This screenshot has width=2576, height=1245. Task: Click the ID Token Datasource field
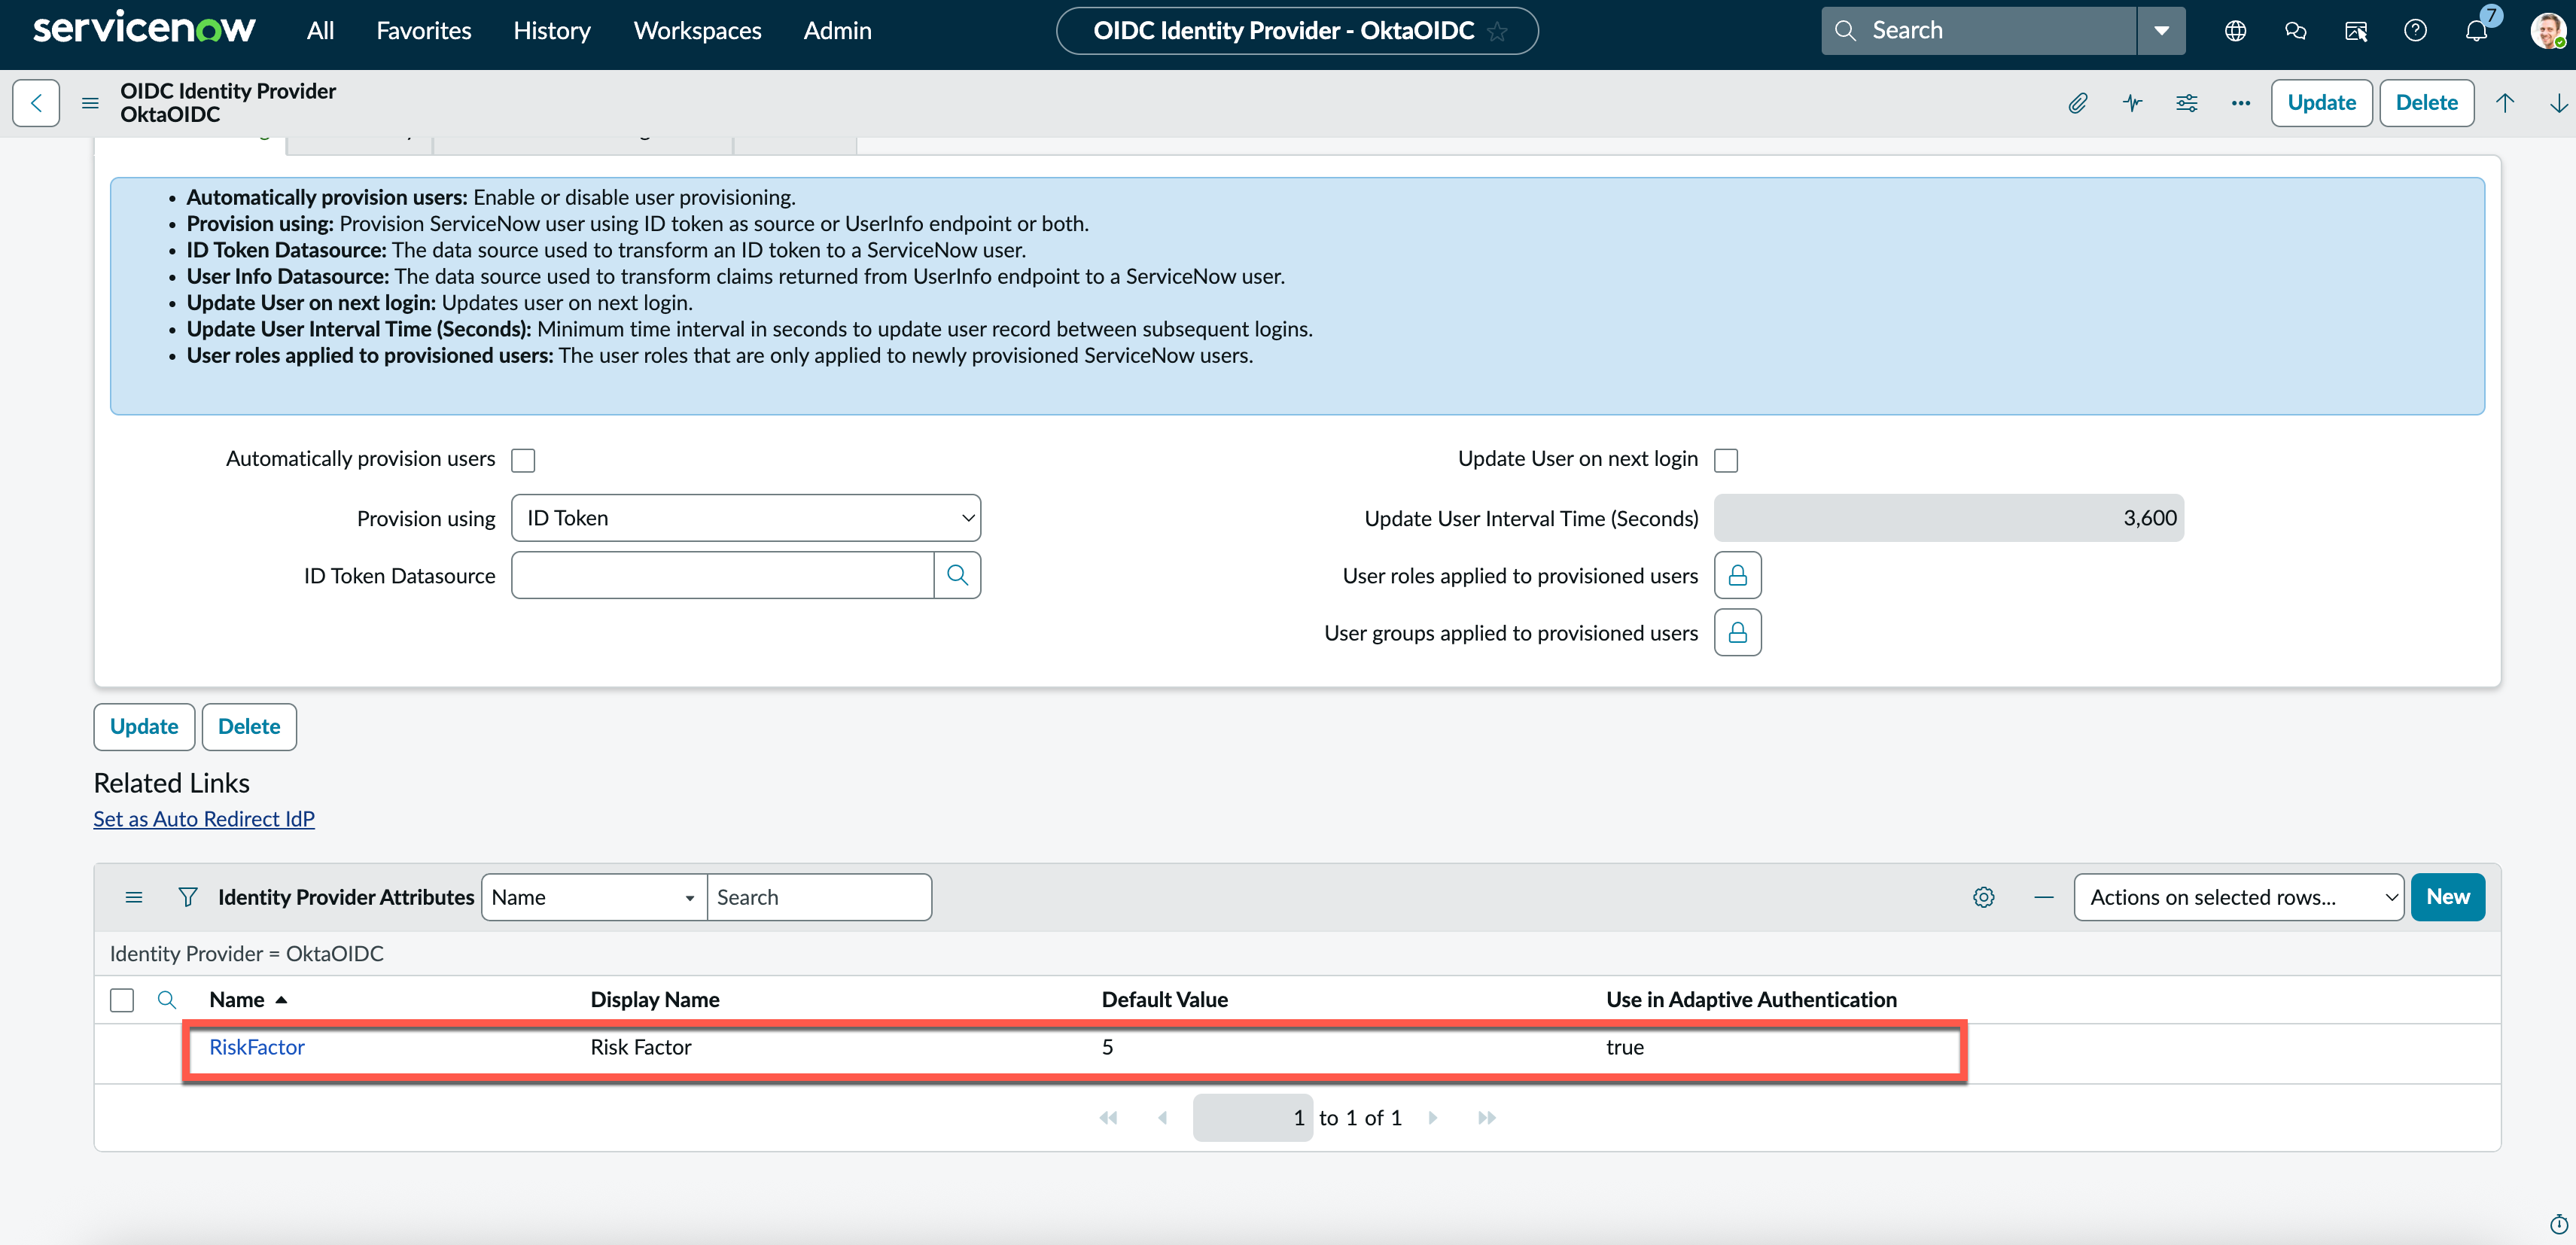pyautogui.click(x=723, y=575)
